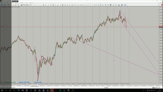This screenshot has height=92, width=163.
Task: Switch to the EURCAD chart tab
Action: 137,86
